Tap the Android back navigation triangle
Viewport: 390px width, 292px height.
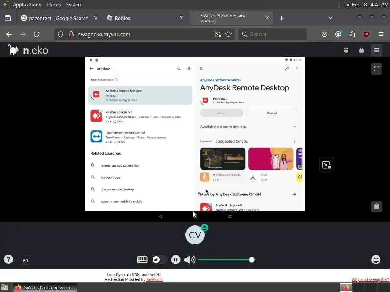(x=160, y=216)
